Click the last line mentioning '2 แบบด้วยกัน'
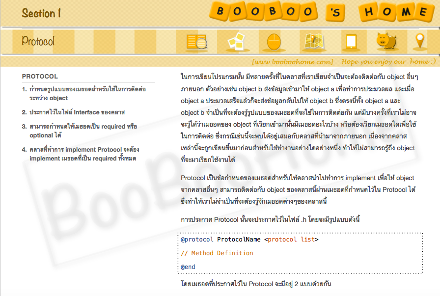 256,284
